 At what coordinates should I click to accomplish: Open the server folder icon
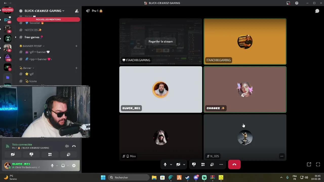click(x=8, y=78)
